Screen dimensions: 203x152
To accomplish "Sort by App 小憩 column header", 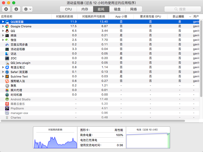I will point(121,16).
